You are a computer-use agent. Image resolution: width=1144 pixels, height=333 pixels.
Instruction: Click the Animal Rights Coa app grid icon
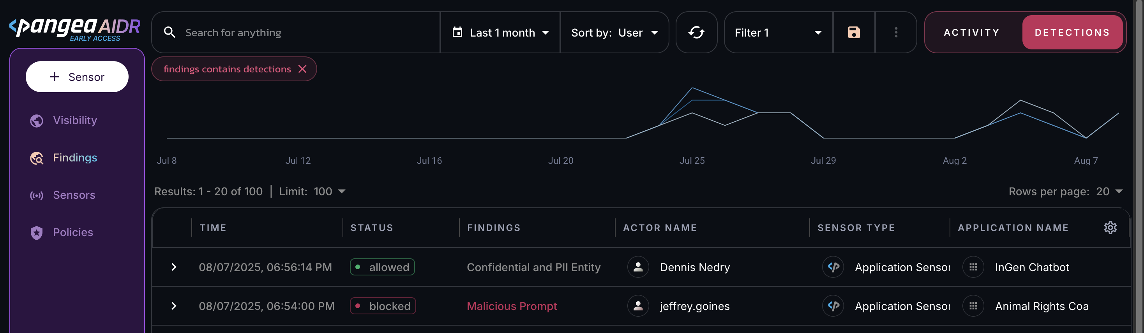(973, 306)
